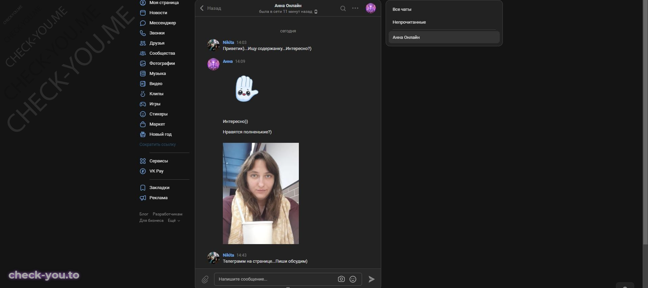Open Видео play icon
Screen dimensions: 648x288
(143, 84)
